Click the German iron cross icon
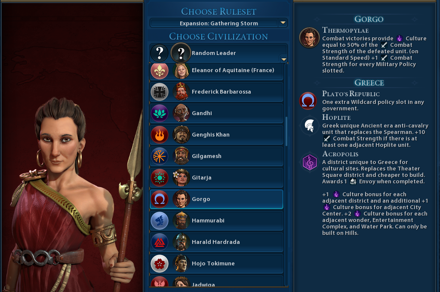440x292 pixels. (x=160, y=92)
